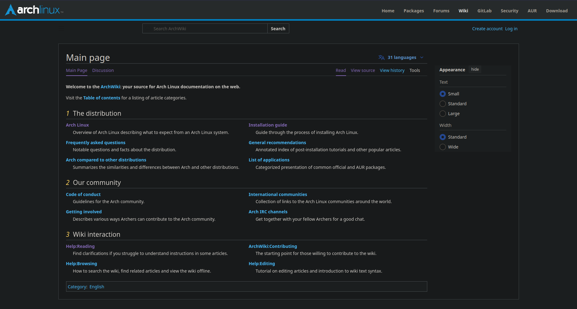Open Home in top navigation
577x309 pixels.
point(388,11)
